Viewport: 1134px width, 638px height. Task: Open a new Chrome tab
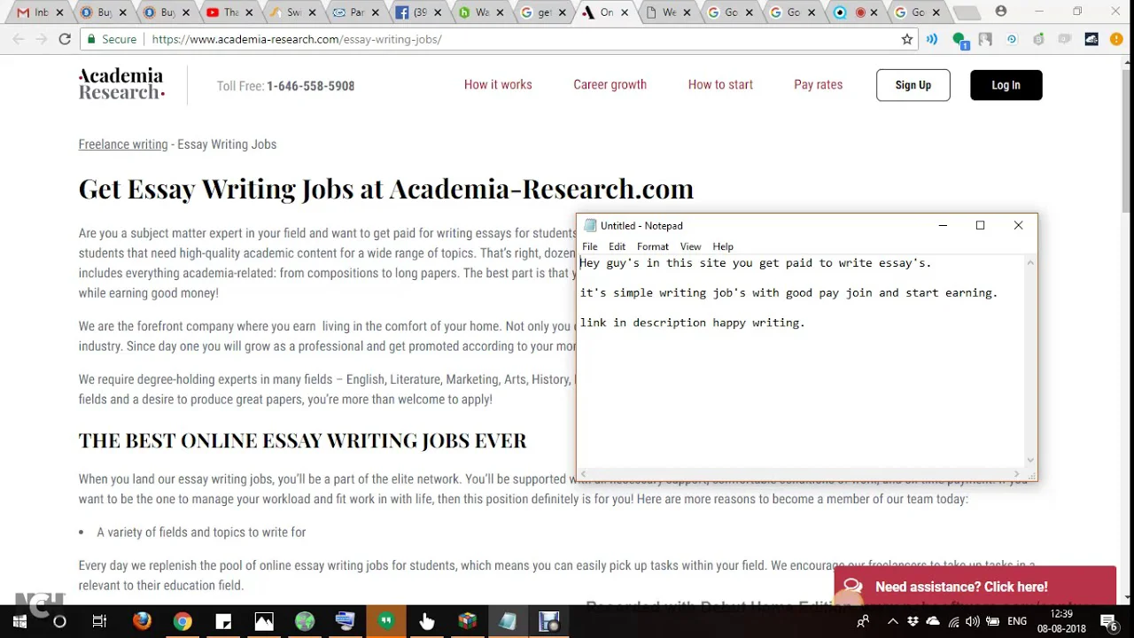[966, 12]
